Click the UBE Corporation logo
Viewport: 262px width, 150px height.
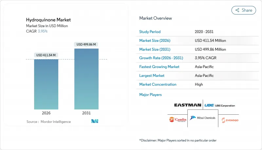219,106
